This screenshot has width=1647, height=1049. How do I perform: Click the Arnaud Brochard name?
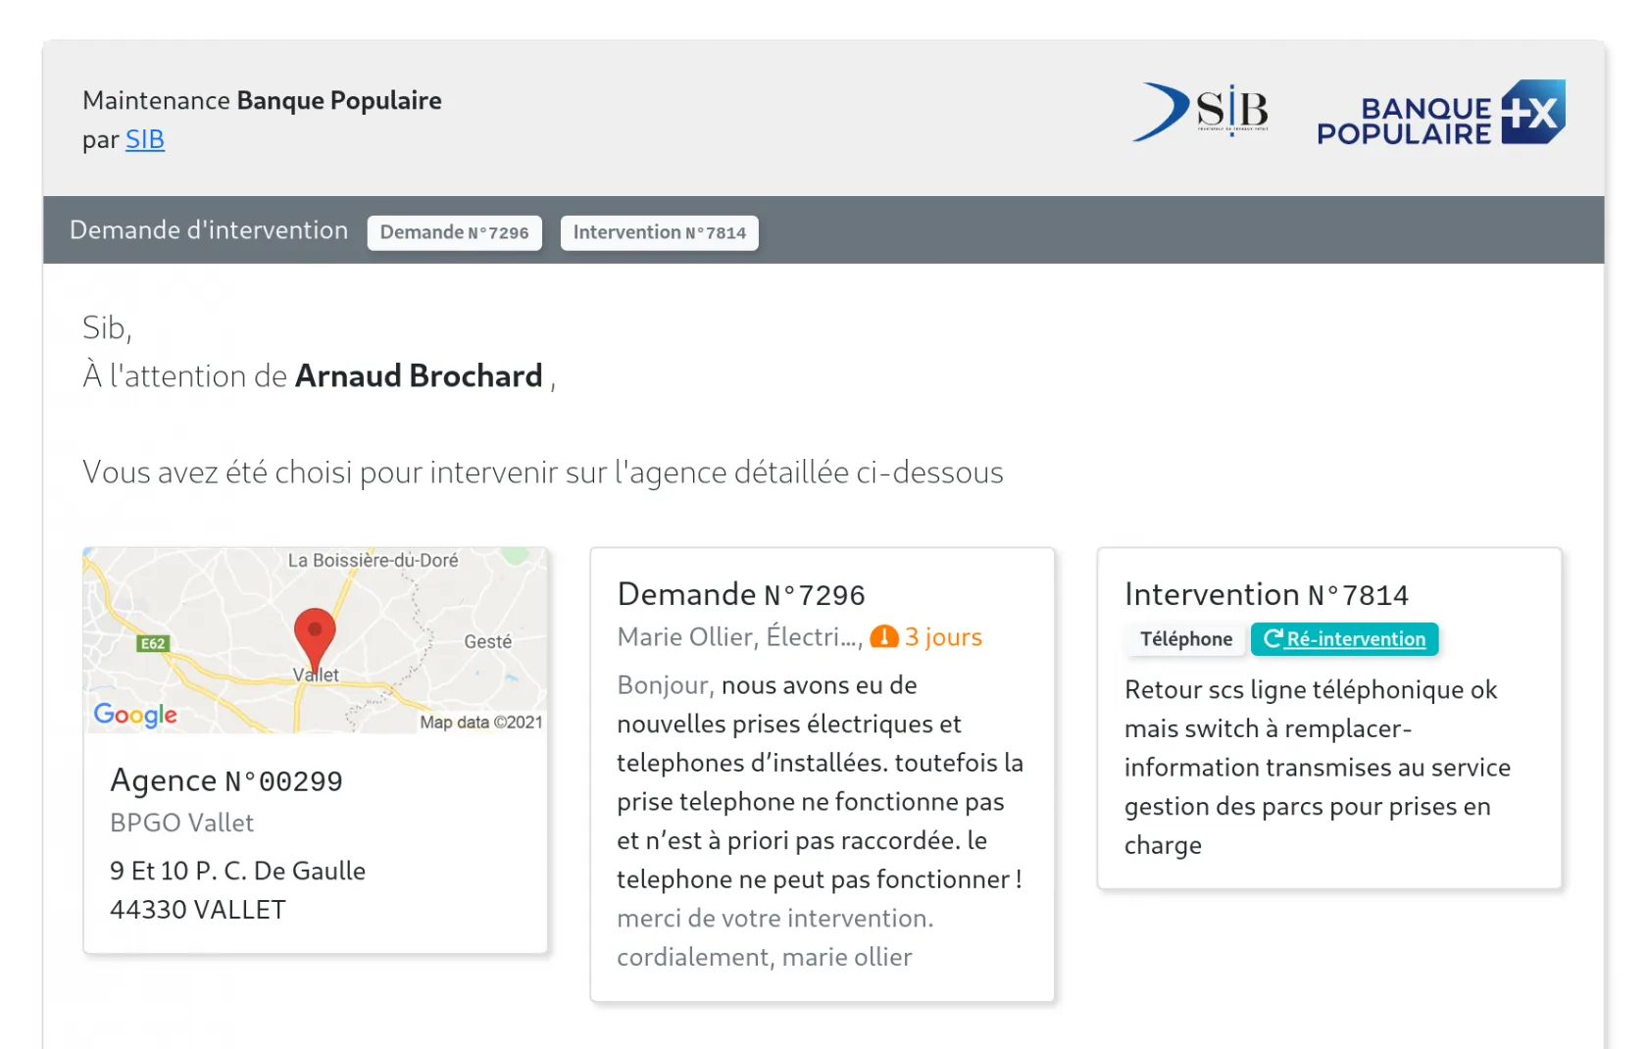click(419, 376)
